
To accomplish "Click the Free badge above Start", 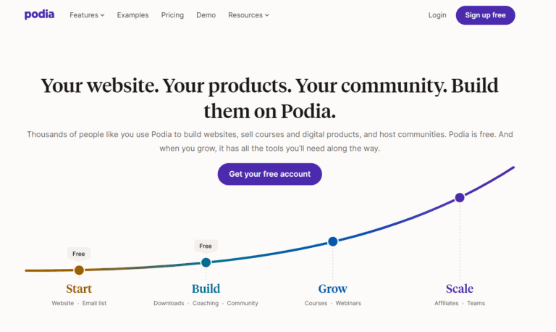I will (x=79, y=254).
